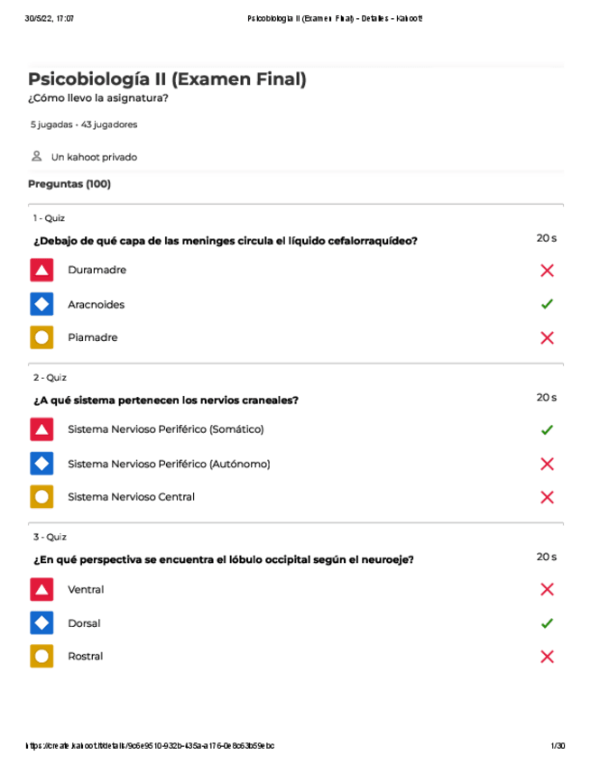
Task: Click the 'Psicobiología II (Examen Final)' title
Action: (167, 79)
